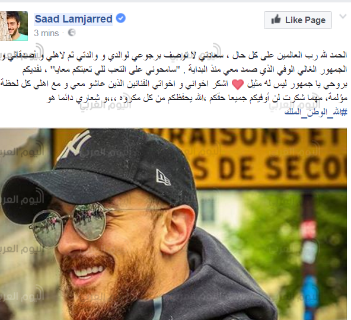This screenshot has width=351, height=320.
Task: Open the Saad Lamjarred page name link
Action: (x=74, y=19)
